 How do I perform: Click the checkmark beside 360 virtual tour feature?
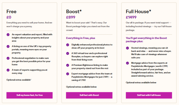click(x=68, y=53)
